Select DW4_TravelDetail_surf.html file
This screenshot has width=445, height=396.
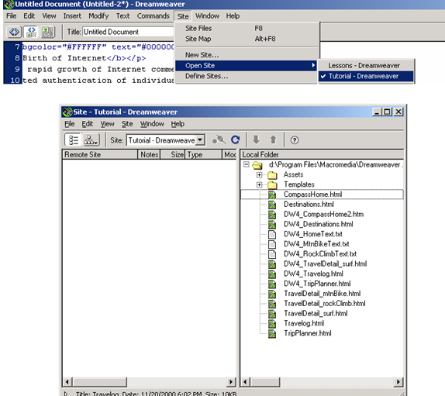(326, 264)
